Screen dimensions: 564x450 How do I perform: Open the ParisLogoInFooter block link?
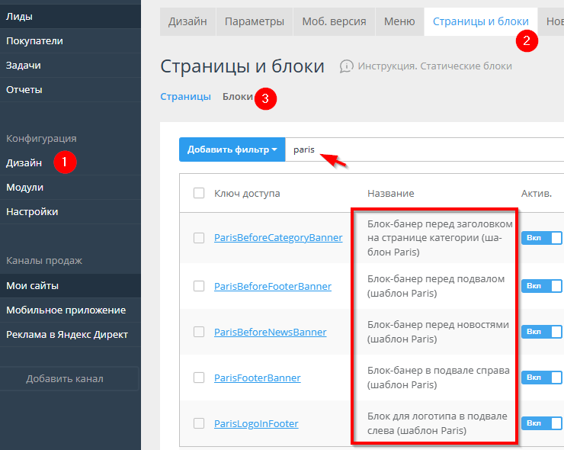point(256,423)
